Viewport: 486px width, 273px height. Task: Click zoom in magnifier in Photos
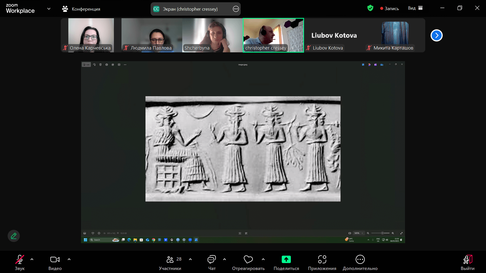(393, 233)
